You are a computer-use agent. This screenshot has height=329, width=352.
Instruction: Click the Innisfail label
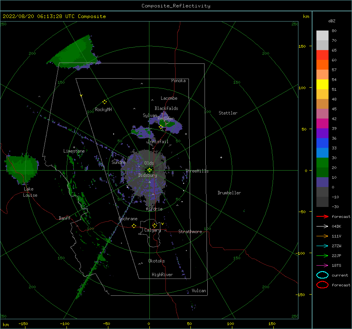[158, 142]
